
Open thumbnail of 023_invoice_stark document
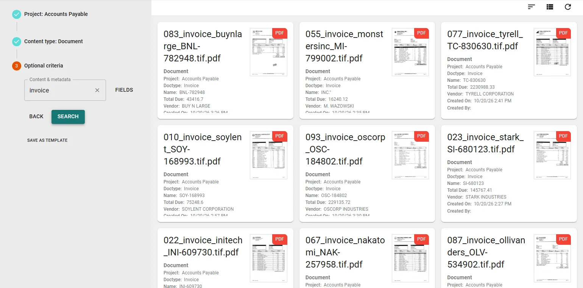[x=552, y=155]
